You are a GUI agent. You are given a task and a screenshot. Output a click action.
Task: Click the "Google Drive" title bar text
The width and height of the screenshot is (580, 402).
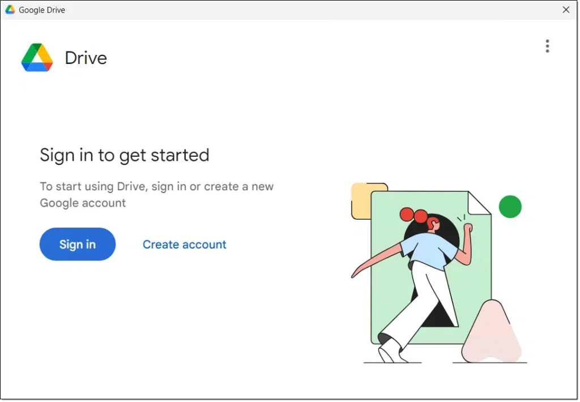(42, 10)
